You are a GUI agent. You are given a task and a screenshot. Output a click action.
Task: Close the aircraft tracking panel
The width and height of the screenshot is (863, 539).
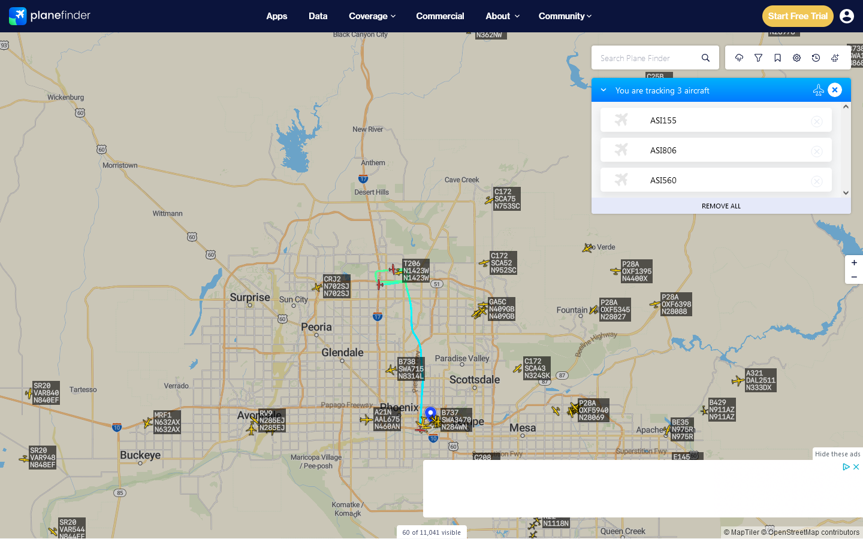(x=835, y=90)
